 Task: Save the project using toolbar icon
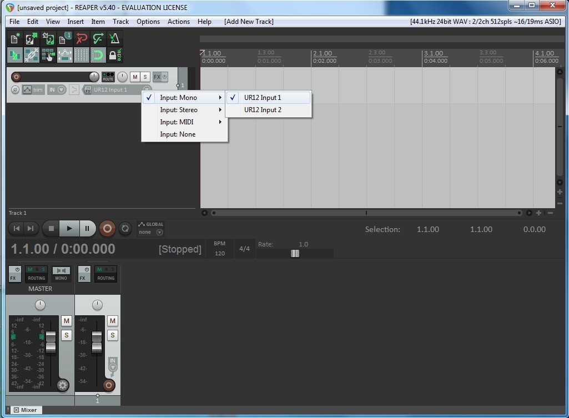pyautogui.click(x=48, y=38)
